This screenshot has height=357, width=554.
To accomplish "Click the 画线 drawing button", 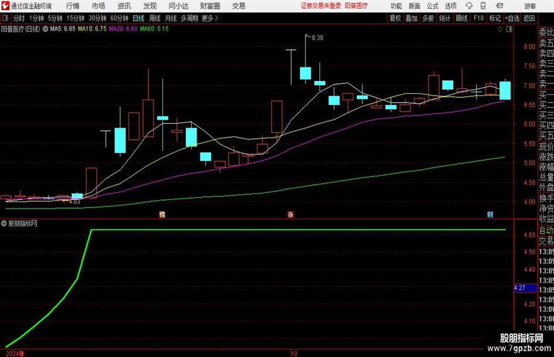I will (x=461, y=18).
